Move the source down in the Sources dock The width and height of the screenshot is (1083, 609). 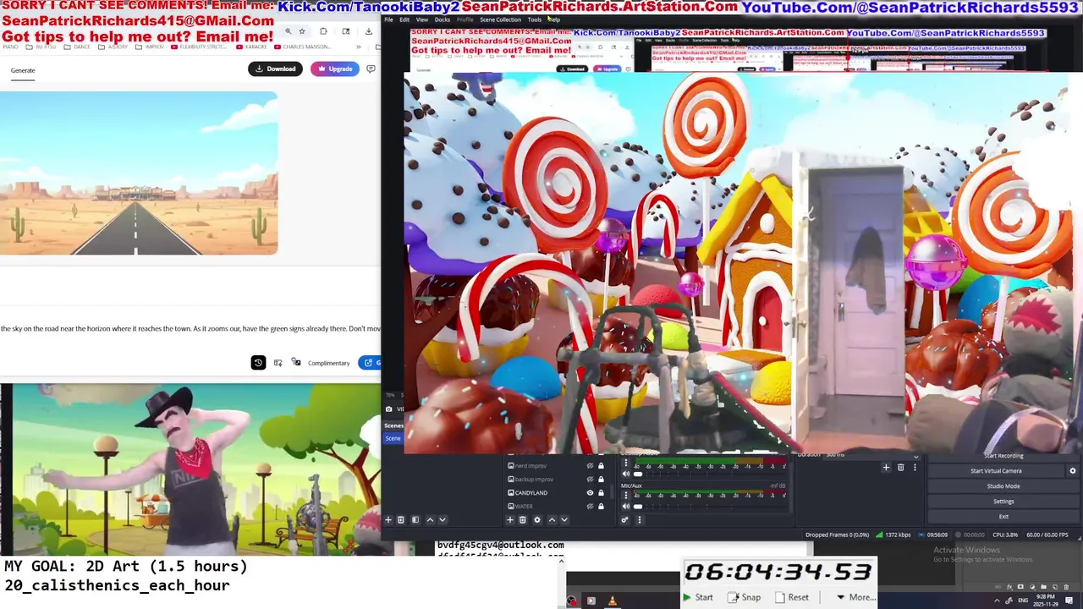coord(564,520)
